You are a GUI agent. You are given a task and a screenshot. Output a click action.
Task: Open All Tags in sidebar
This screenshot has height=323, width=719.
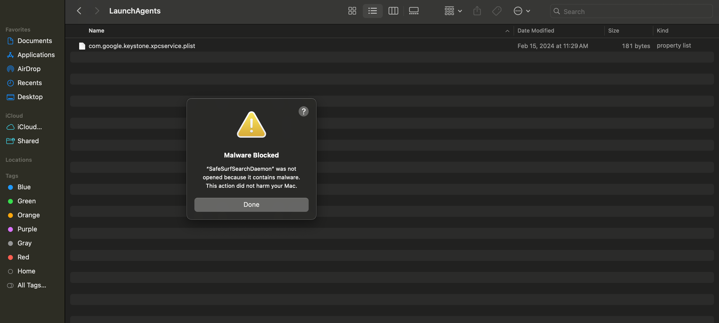(32, 285)
